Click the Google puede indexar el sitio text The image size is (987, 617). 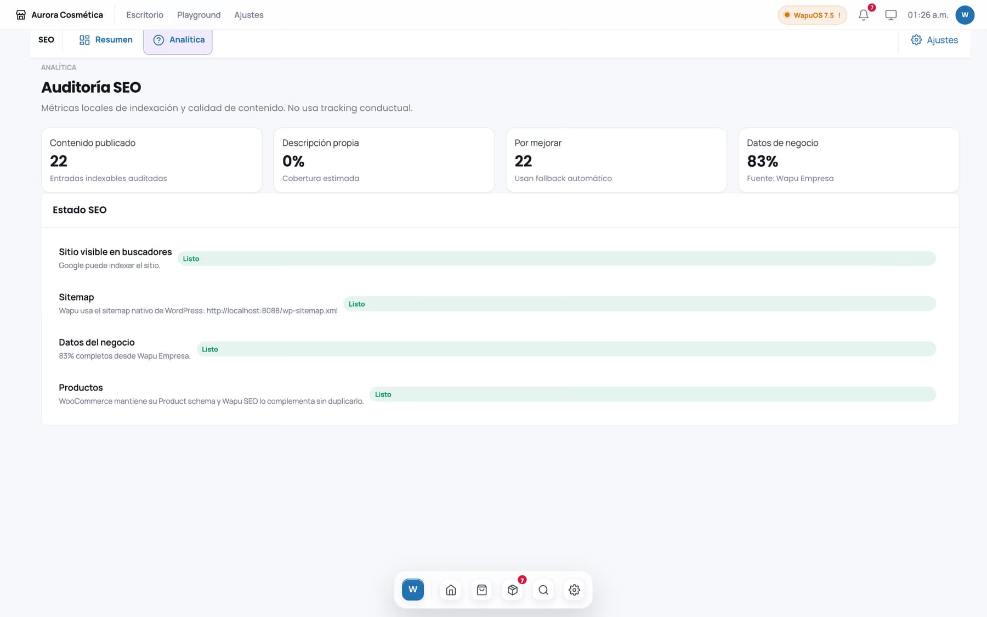[110, 265]
